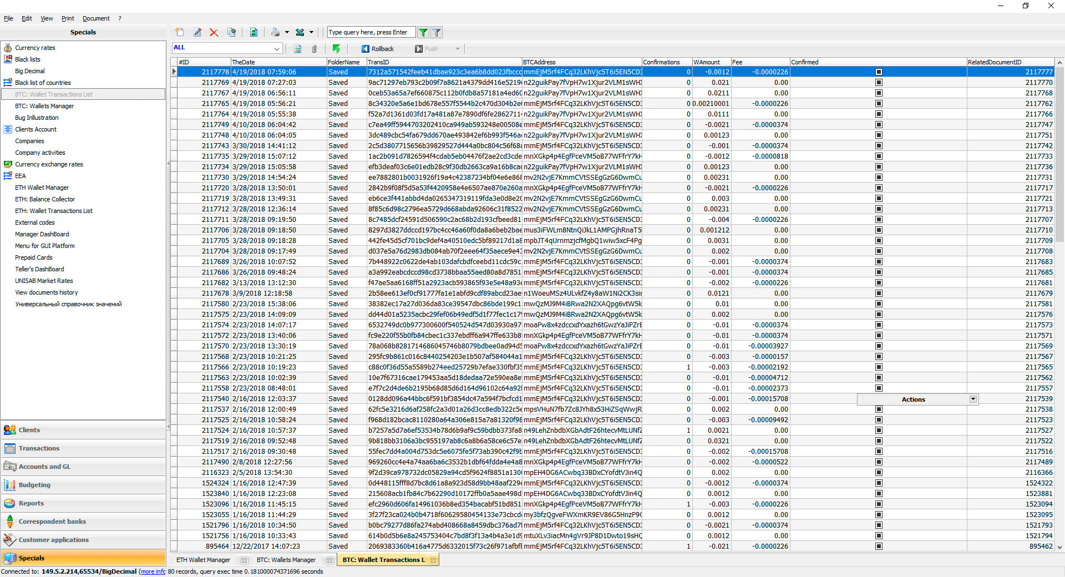Toggle Confirmed checkbox for row 2117778
This screenshot has width=1065, height=577.
[879, 72]
